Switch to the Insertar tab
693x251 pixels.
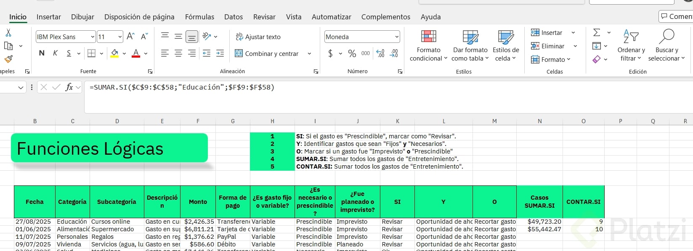tap(49, 17)
